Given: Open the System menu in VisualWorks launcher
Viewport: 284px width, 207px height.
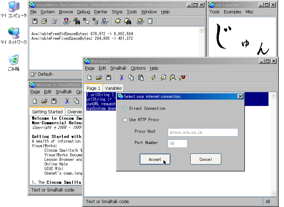Looking at the screenshot, I should tap(48, 12).
